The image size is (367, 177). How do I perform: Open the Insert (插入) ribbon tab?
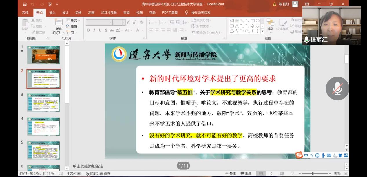52,12
